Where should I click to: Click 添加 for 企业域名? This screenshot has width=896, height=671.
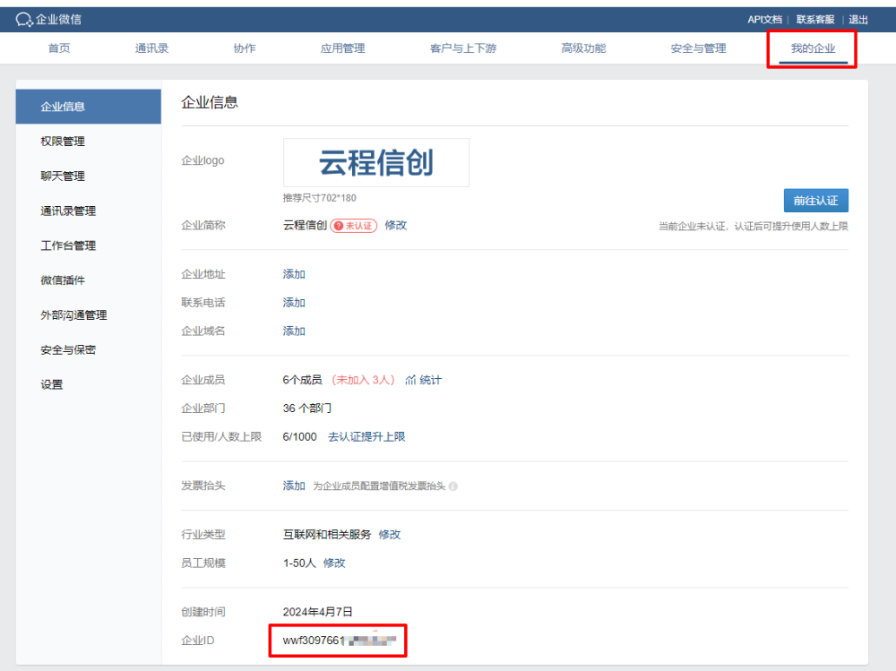click(x=294, y=331)
